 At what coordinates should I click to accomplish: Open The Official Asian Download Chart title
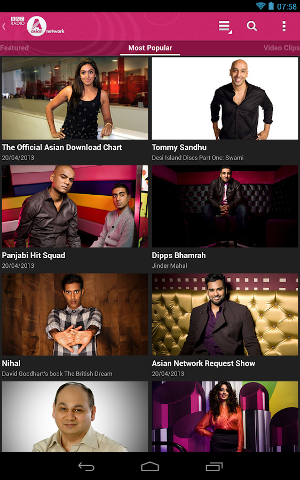[x=62, y=147]
